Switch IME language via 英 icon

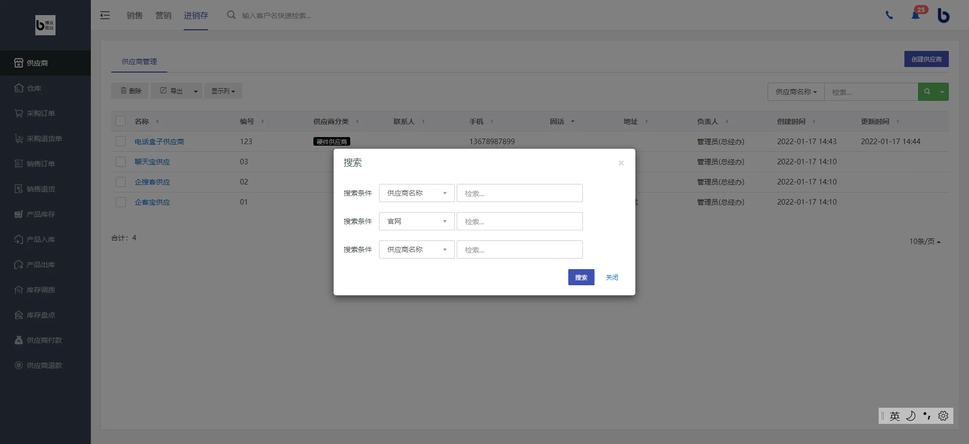click(895, 416)
